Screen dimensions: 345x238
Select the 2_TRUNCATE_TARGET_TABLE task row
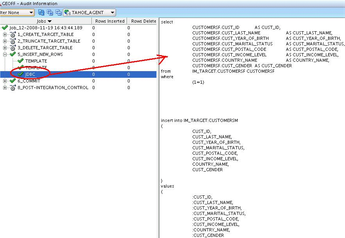[x=49, y=41]
